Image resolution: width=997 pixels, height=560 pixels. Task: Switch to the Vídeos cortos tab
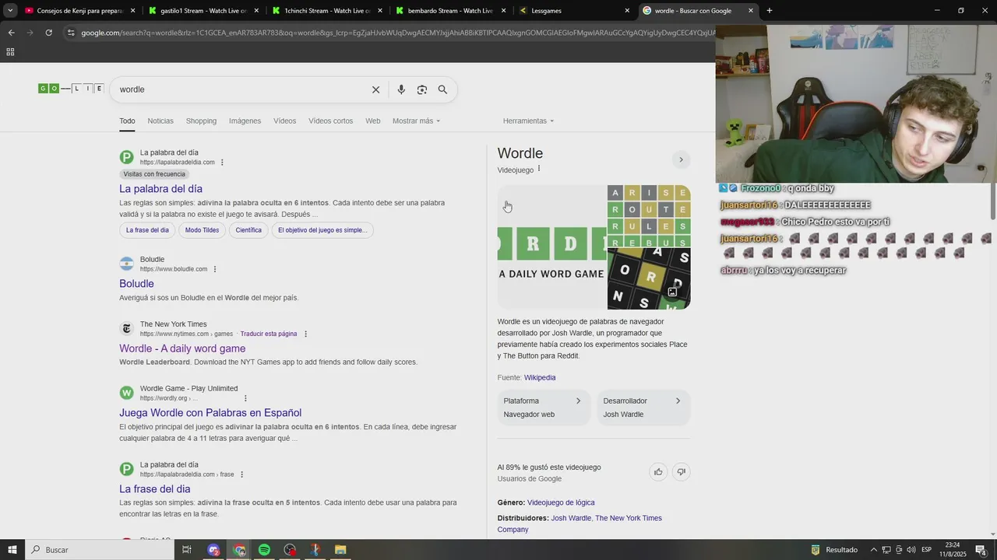tap(330, 121)
